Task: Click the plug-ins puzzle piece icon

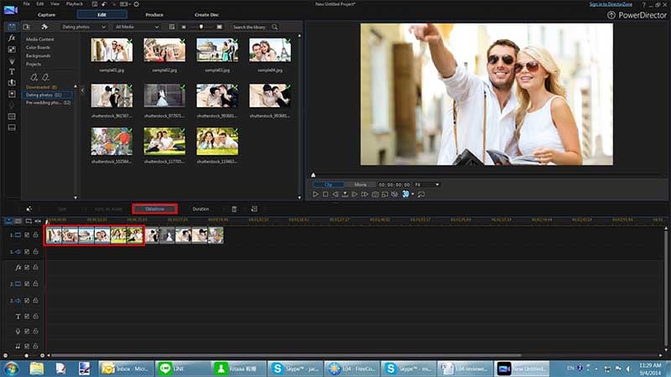Action: pyautogui.click(x=44, y=27)
